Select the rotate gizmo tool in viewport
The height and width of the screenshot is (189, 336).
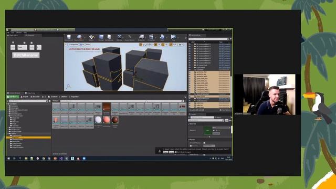point(143,45)
